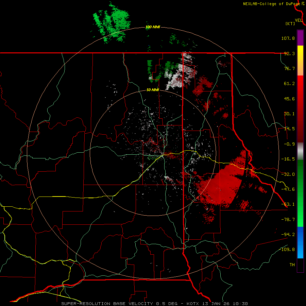Image resolution: width=306 pixels, height=306 pixels.
Task: Click the 76.7 velocity scale value
Action: pyautogui.click(x=289, y=68)
